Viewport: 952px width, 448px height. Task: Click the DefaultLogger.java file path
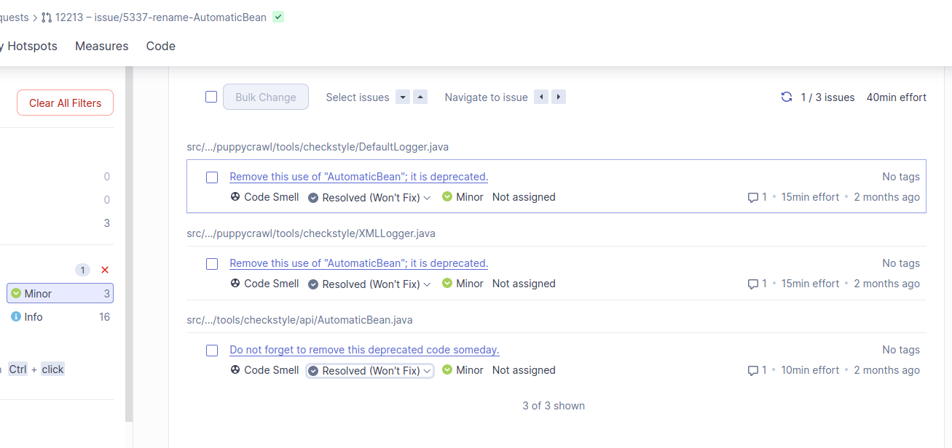pos(318,147)
